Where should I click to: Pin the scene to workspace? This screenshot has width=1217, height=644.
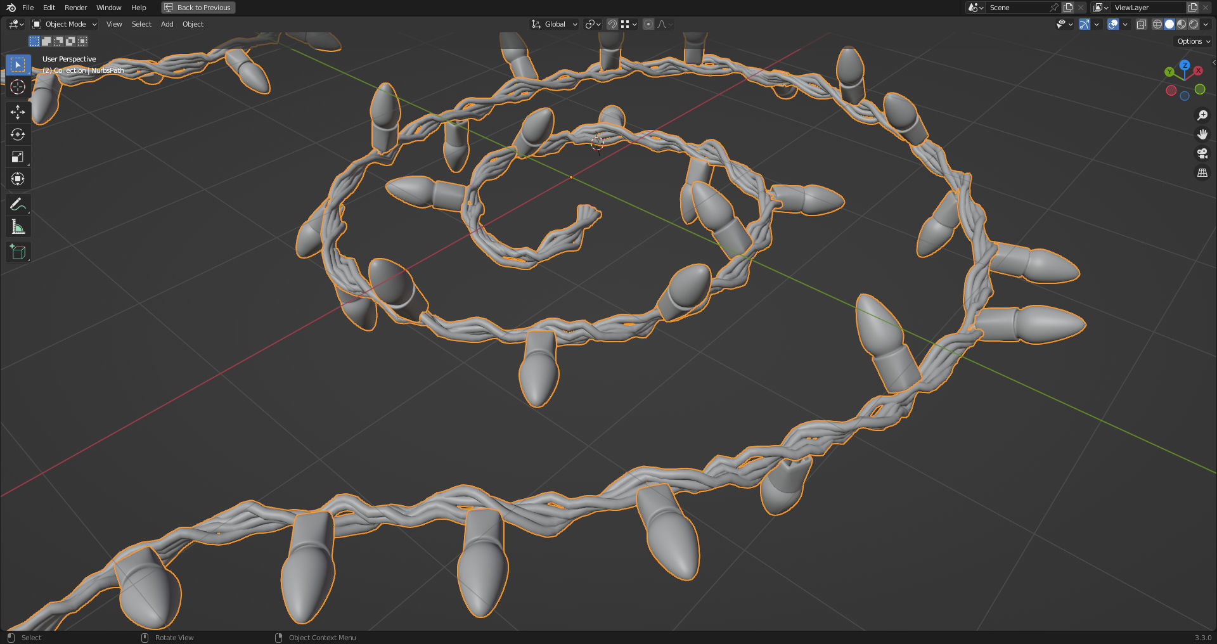[x=1054, y=8]
